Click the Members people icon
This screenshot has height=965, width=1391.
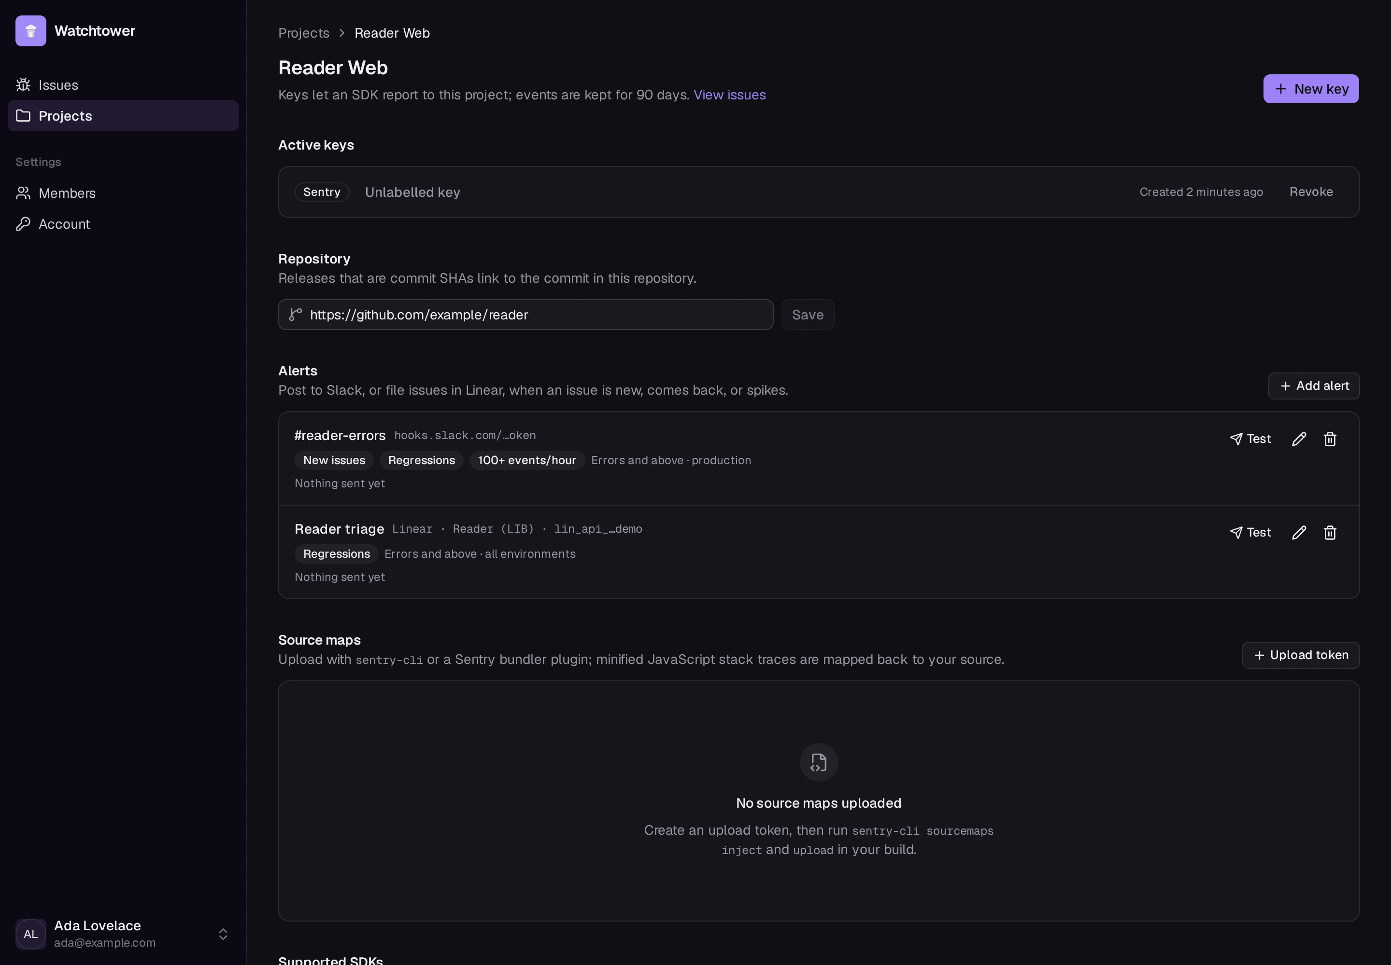pos(23,193)
